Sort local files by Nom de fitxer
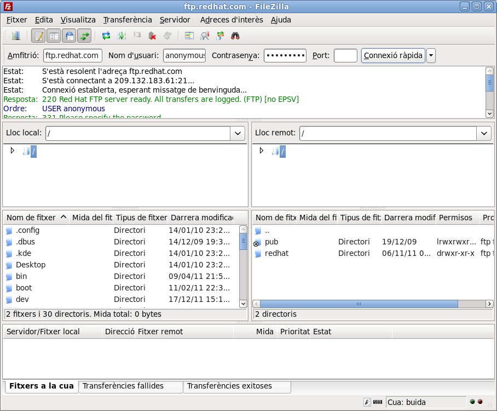 point(32,218)
